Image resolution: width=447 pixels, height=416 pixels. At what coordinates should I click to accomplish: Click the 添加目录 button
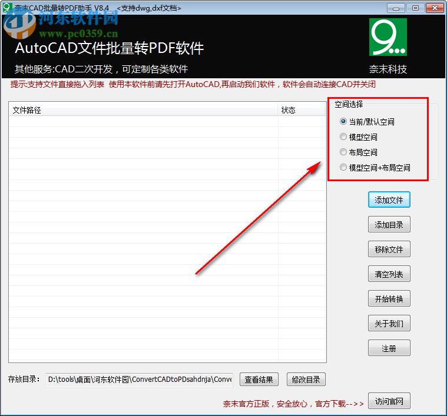[389, 224]
